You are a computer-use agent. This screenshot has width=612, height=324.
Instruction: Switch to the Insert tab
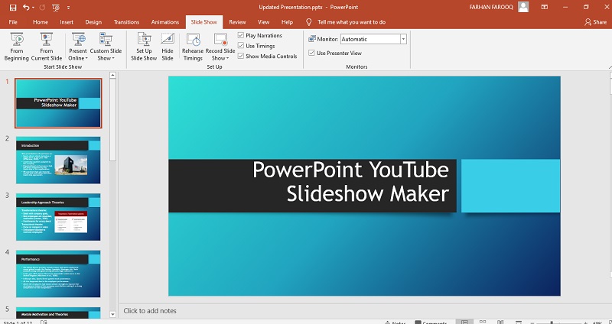67,22
